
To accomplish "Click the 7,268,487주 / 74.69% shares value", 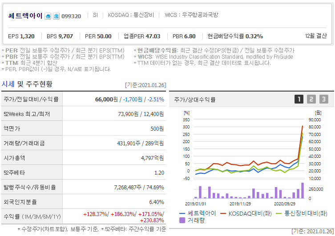I will [x=139, y=188].
